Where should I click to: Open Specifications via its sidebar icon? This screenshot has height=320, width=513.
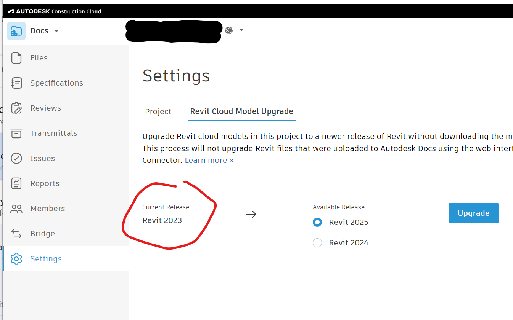tap(16, 83)
